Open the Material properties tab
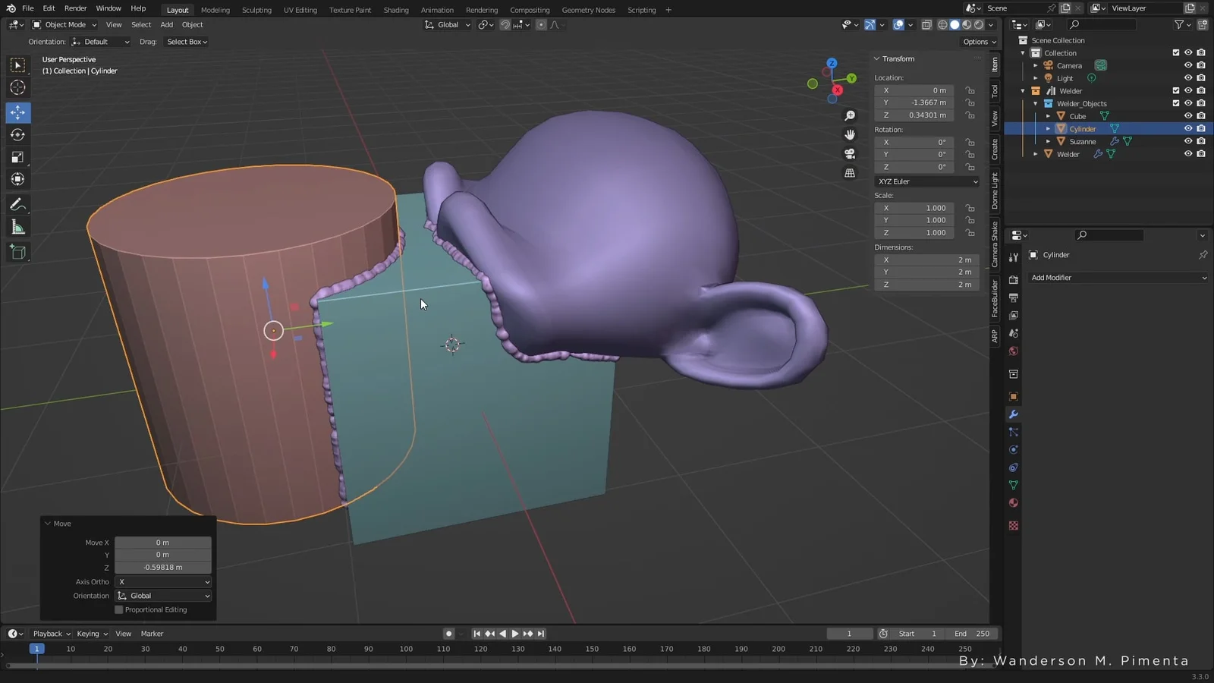The image size is (1214, 683). pyautogui.click(x=1013, y=502)
